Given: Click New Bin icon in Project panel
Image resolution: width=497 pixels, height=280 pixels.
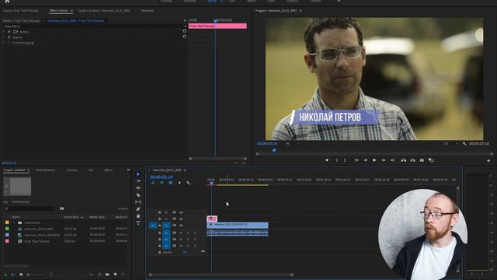Looking at the screenshot, I should click(107, 275).
